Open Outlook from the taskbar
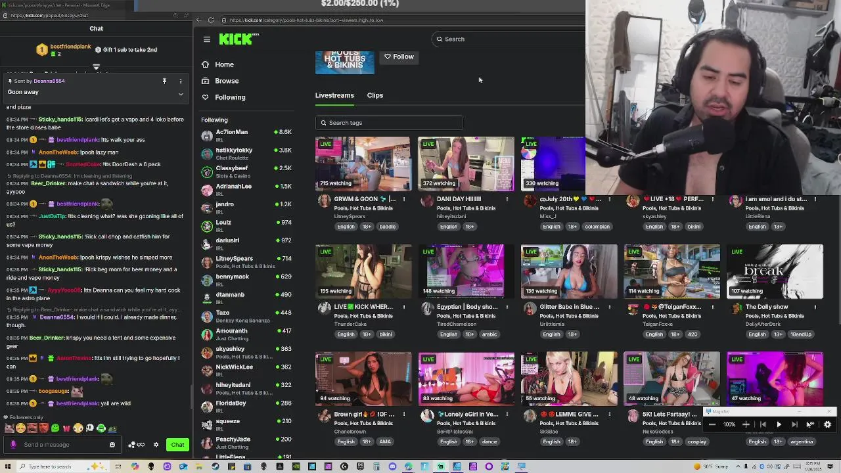The width and height of the screenshot is (841, 473). click(x=183, y=466)
